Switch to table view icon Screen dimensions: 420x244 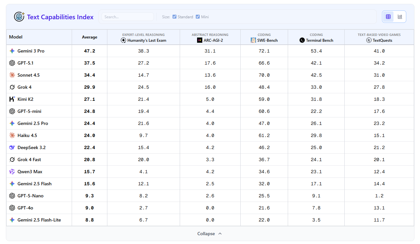(x=388, y=17)
